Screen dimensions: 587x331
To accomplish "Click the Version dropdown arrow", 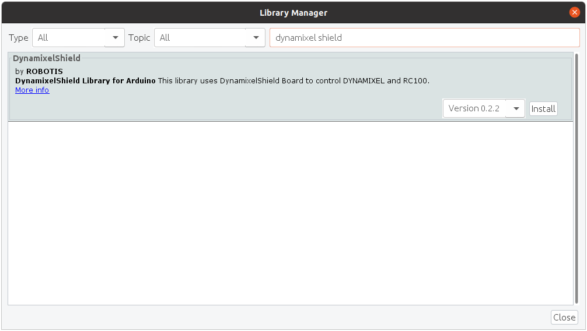I will pyautogui.click(x=516, y=108).
